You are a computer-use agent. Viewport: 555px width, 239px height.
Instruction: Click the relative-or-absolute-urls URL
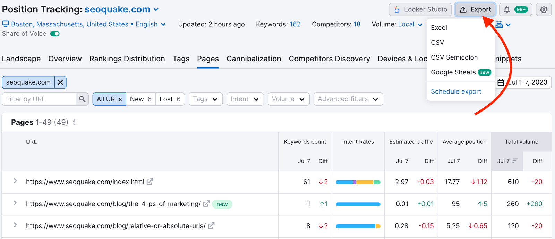(116, 226)
